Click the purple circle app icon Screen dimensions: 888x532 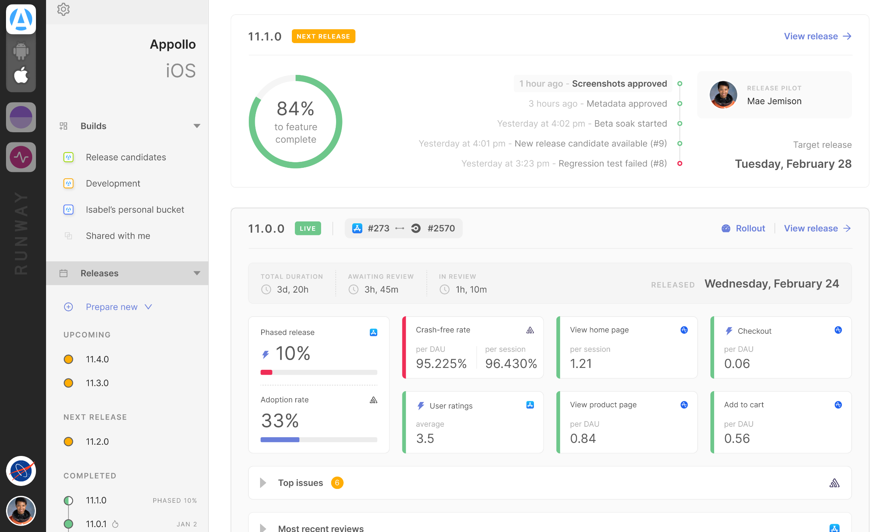point(21,117)
